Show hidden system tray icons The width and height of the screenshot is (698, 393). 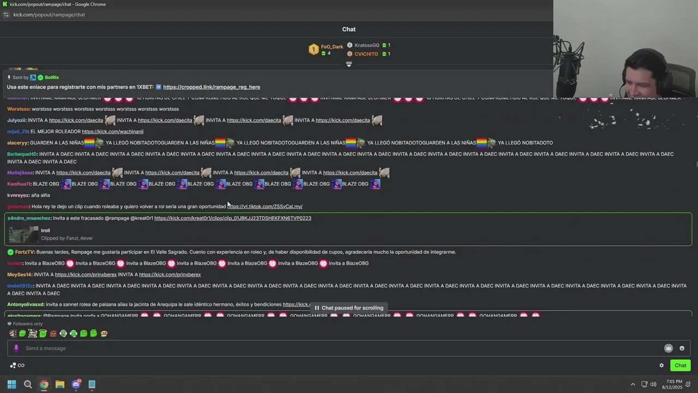click(633, 384)
